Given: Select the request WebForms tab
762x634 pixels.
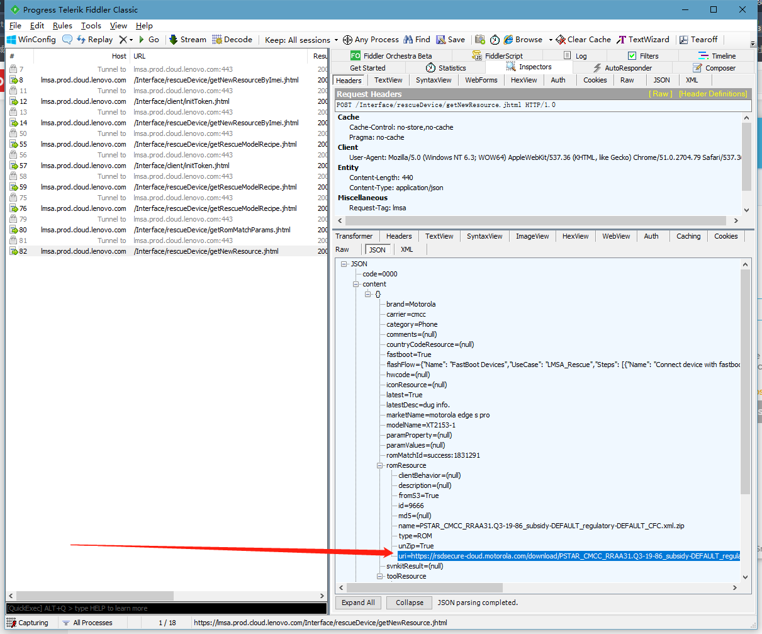Looking at the screenshot, I should coord(481,80).
